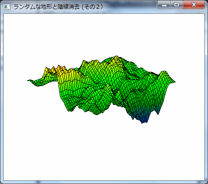This screenshot has width=208, height=184.
Task: Close the random terrain window
Action: [x=194, y=5]
